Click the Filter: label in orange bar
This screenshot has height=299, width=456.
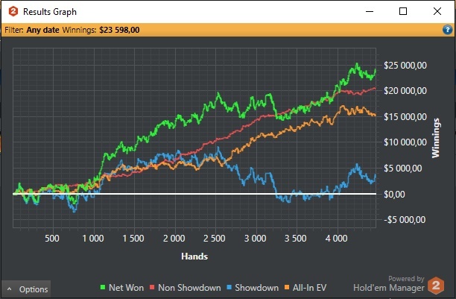pyautogui.click(x=14, y=30)
